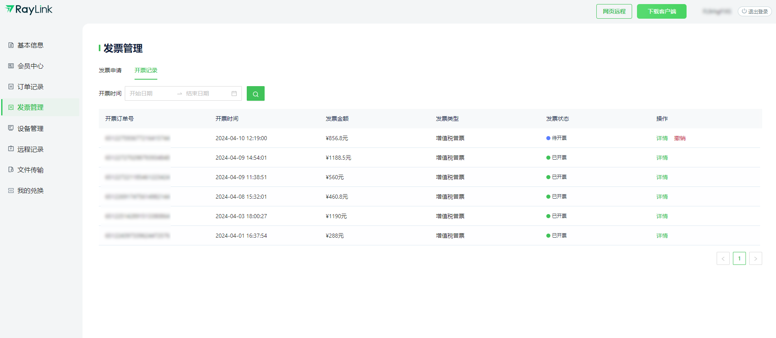Switch to 开票记录 tab
The image size is (776, 338).
click(x=146, y=70)
